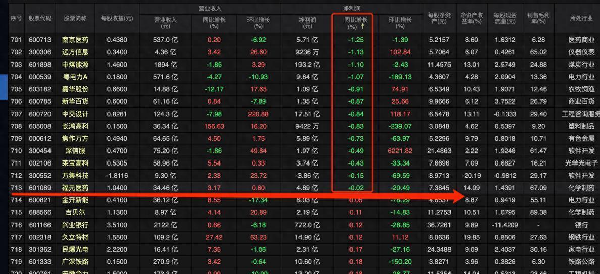600x274 pixels.
Task: Sort by 环比增长(%) header under 净利润 group
Action: tap(401, 23)
